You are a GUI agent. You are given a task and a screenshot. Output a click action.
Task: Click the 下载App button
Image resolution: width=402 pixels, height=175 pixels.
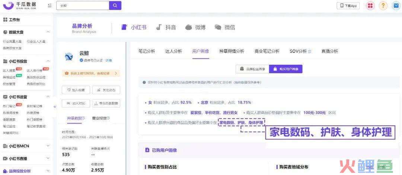348,6
